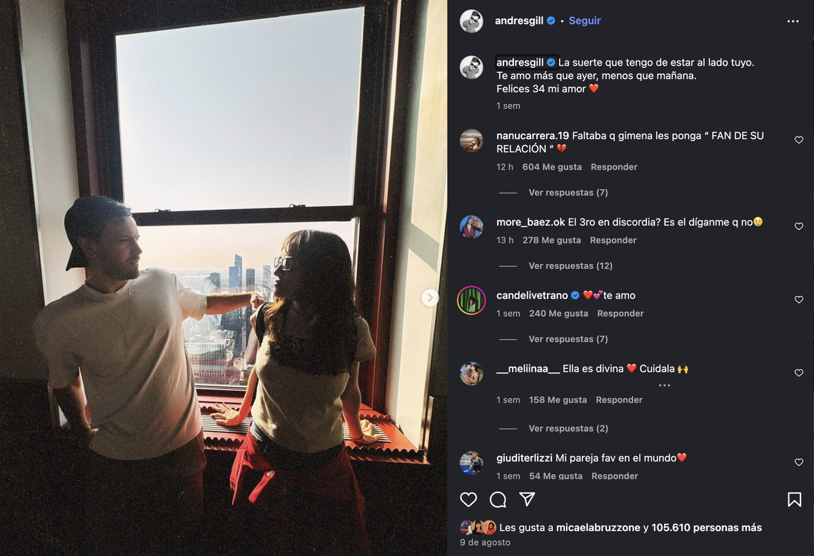The image size is (814, 556).
Task: Open candelivetrano's profile link
Action: click(x=532, y=295)
